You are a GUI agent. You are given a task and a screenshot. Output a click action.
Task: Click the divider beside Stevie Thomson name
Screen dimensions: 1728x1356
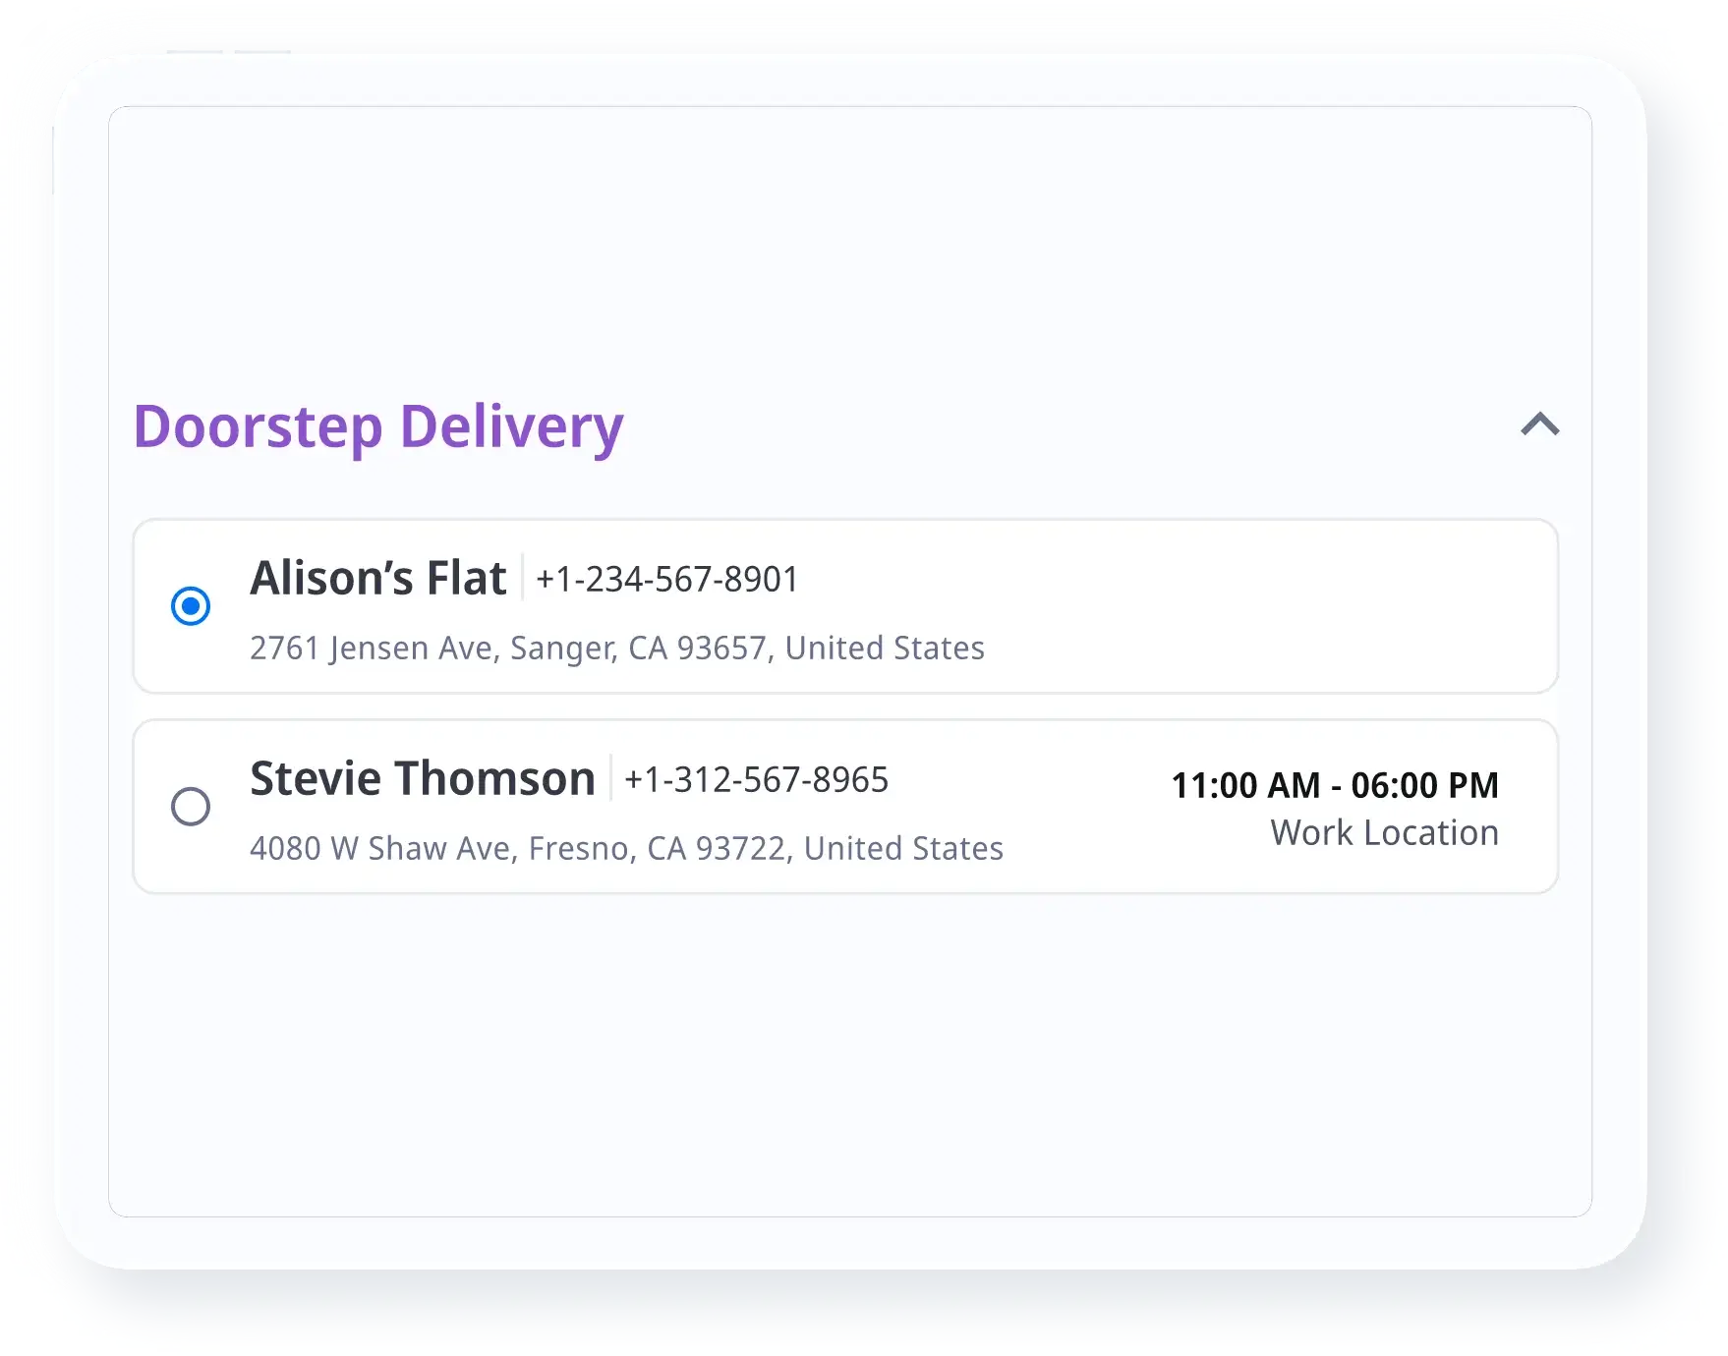(610, 778)
